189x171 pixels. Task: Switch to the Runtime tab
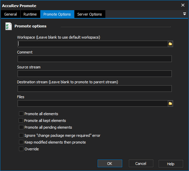click(30, 14)
